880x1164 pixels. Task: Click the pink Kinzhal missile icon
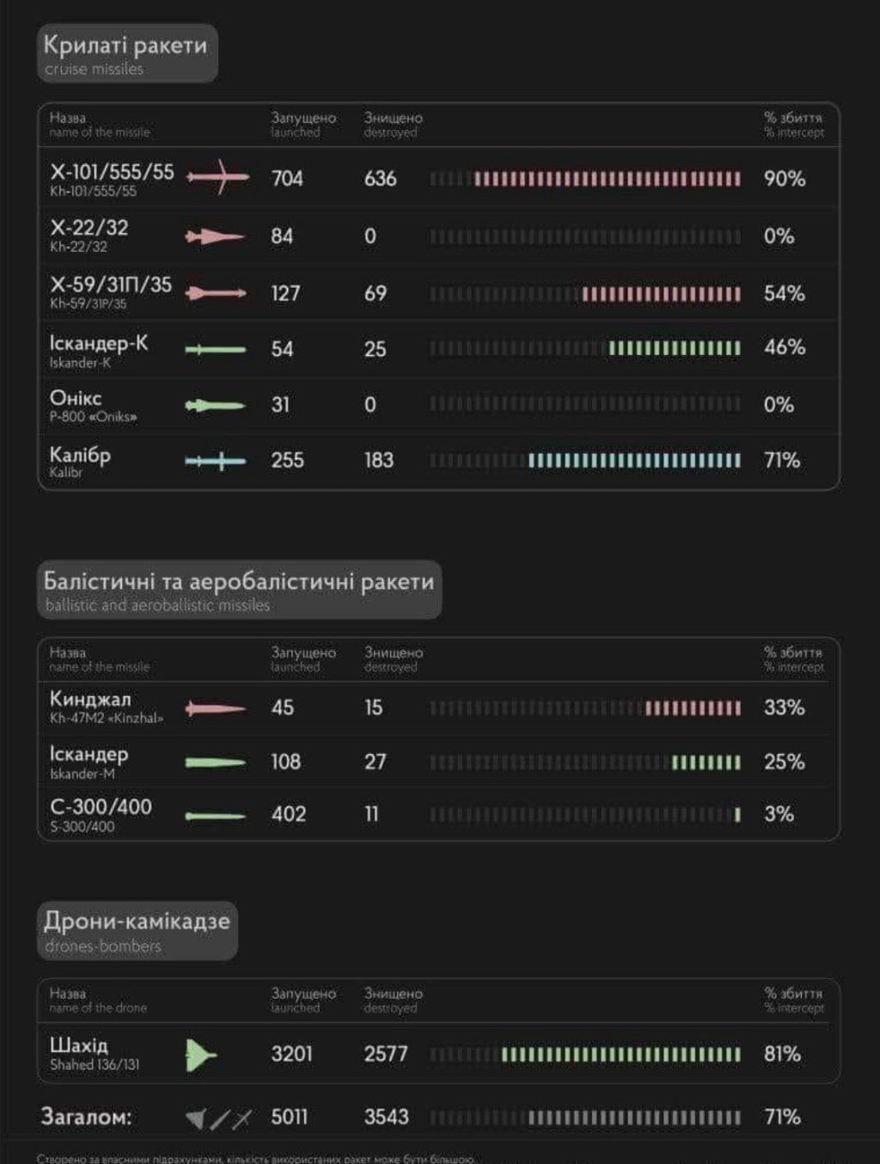215,708
